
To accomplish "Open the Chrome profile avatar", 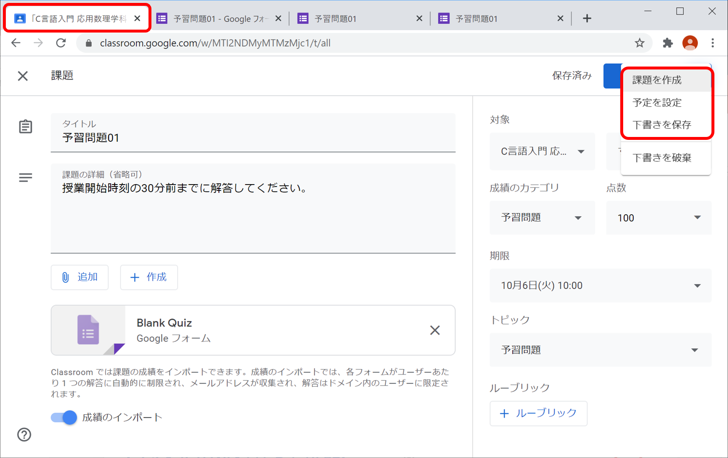I will (690, 43).
